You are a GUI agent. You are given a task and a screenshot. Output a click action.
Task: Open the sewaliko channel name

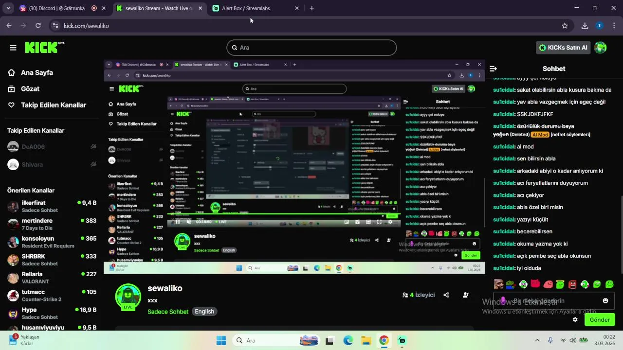[165, 288]
